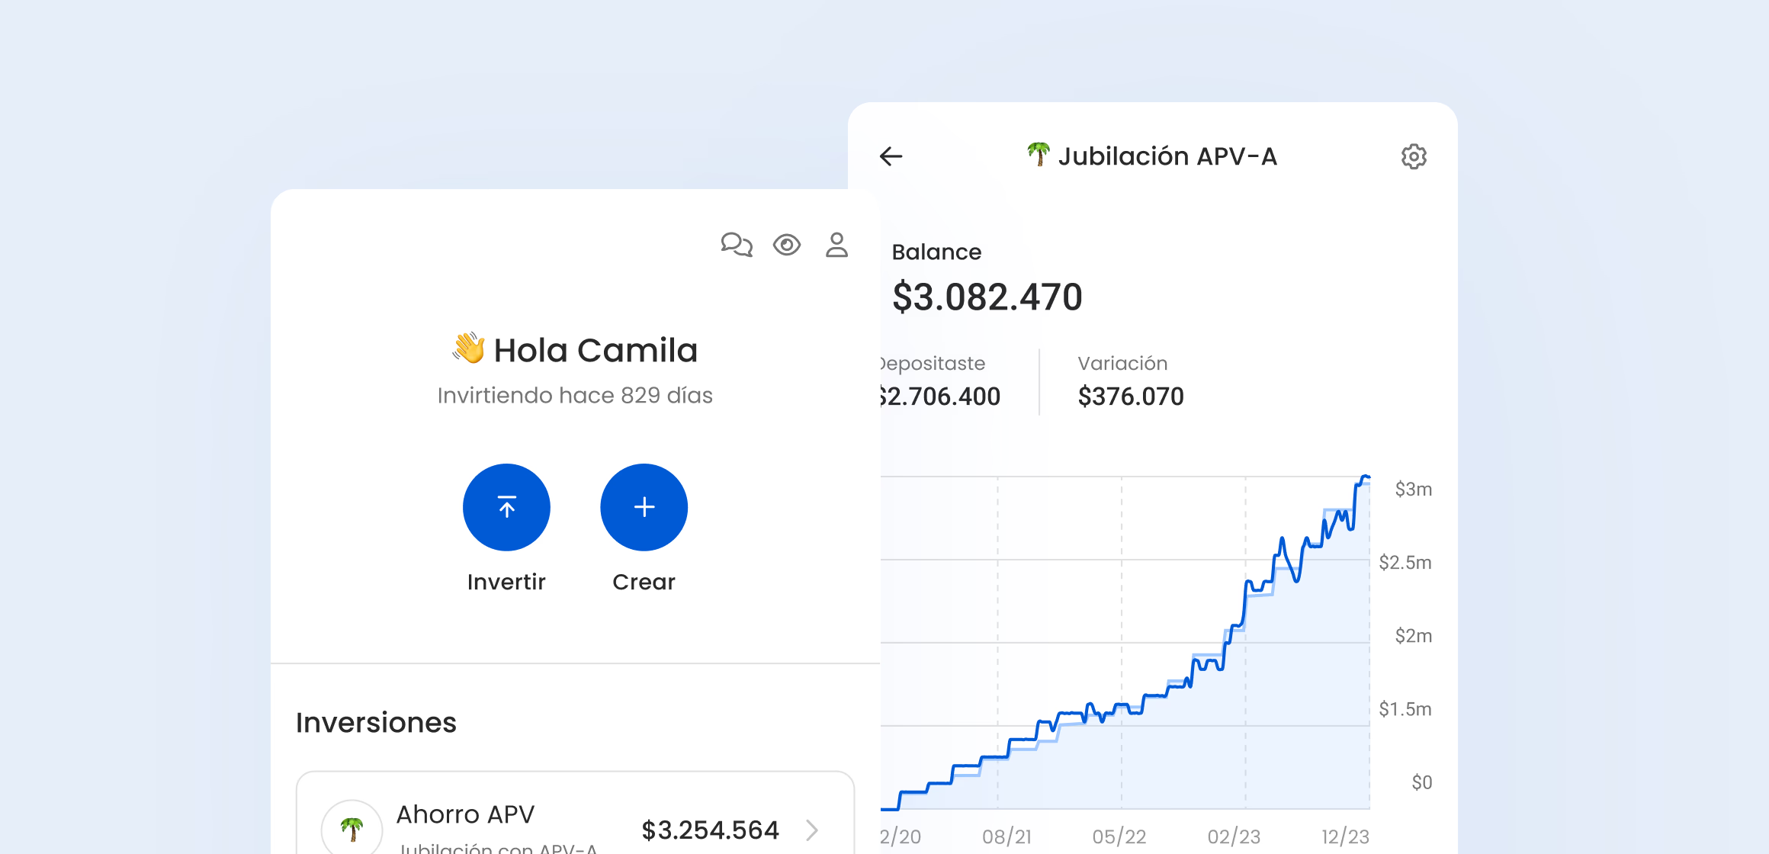Screen dimensions: 1769x854
Task: Open the user profile icon
Action: click(837, 245)
